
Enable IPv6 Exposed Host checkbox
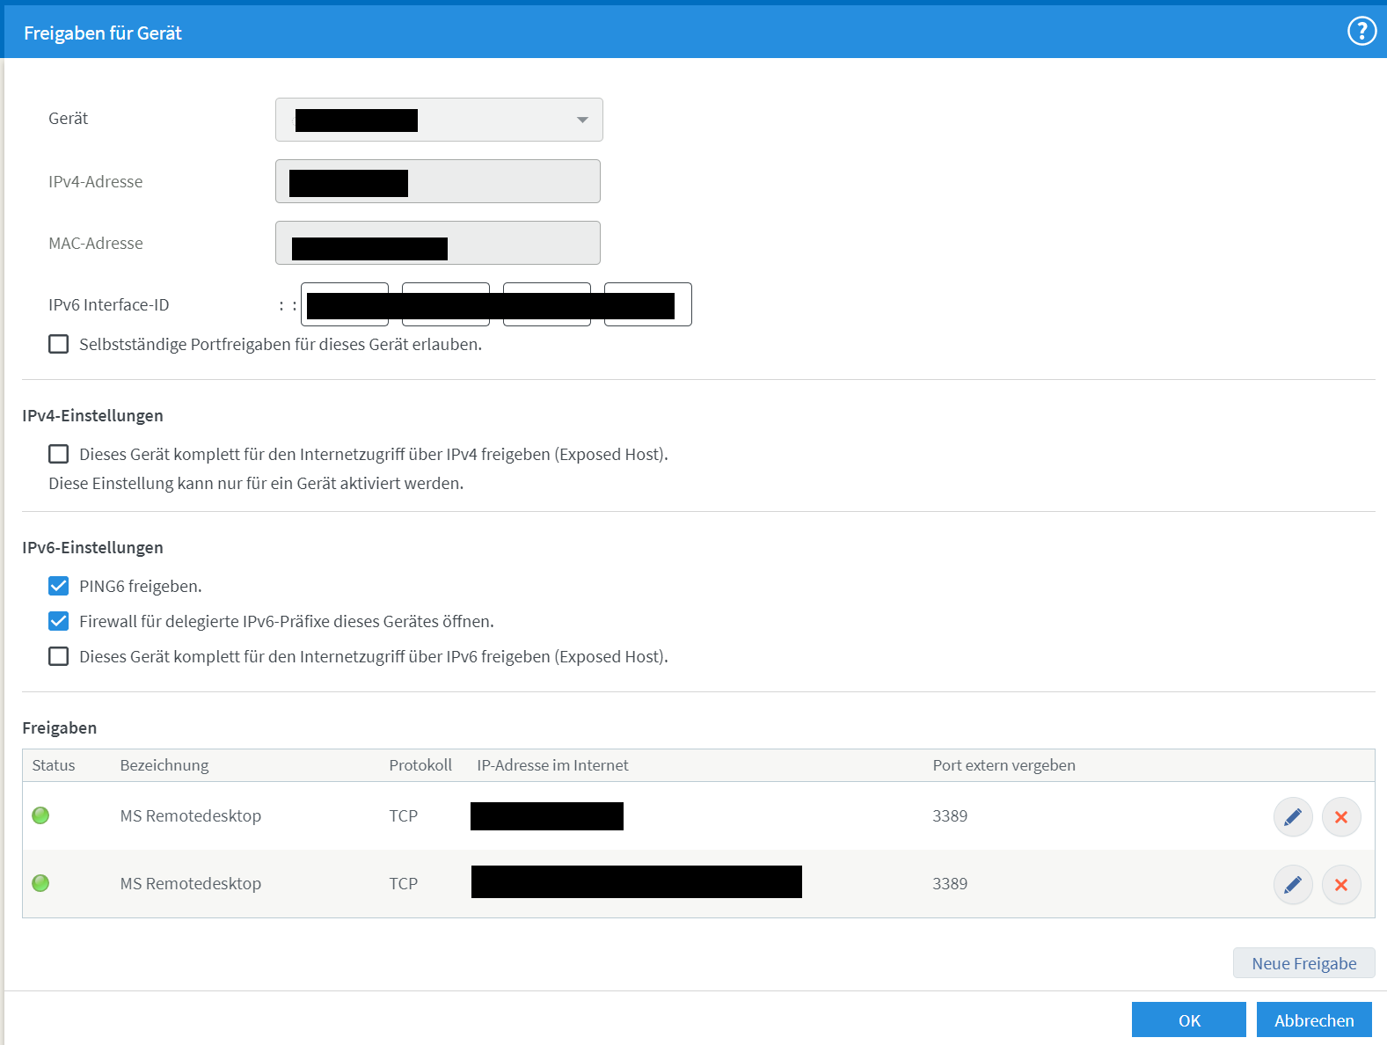(x=59, y=656)
